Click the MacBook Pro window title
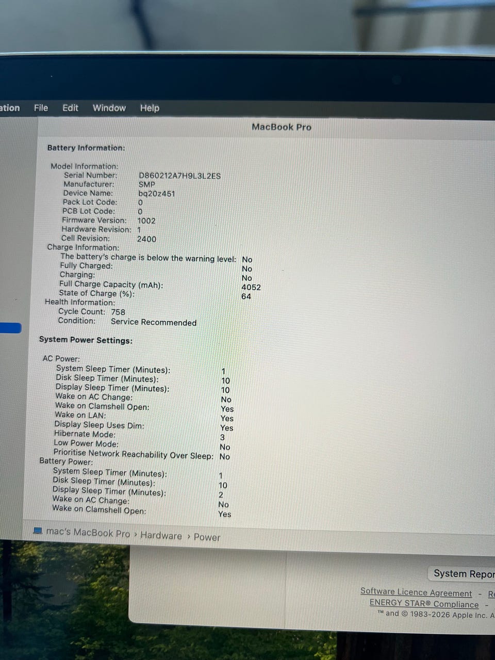 tap(282, 127)
